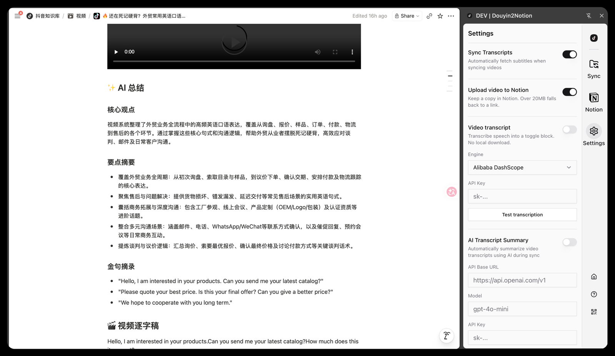This screenshot has height=356, width=615.
Task: Switch to the Sync tab
Action: 594,69
